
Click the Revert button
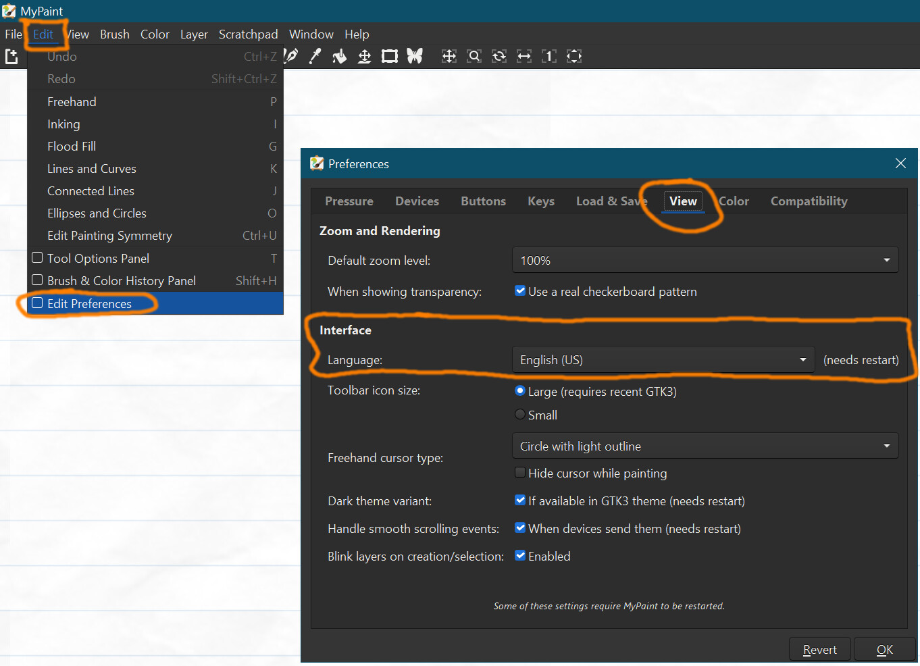pyautogui.click(x=820, y=649)
